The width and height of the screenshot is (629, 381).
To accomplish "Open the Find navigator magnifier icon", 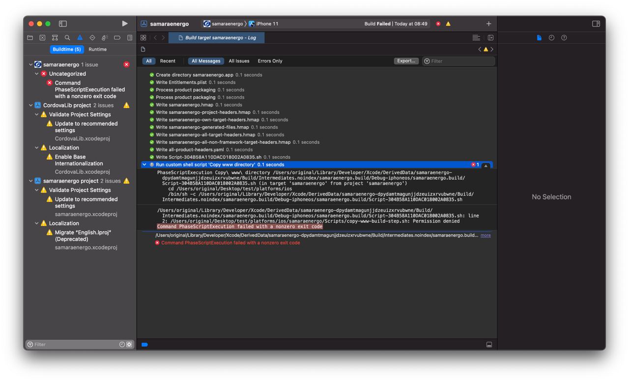I will (67, 38).
